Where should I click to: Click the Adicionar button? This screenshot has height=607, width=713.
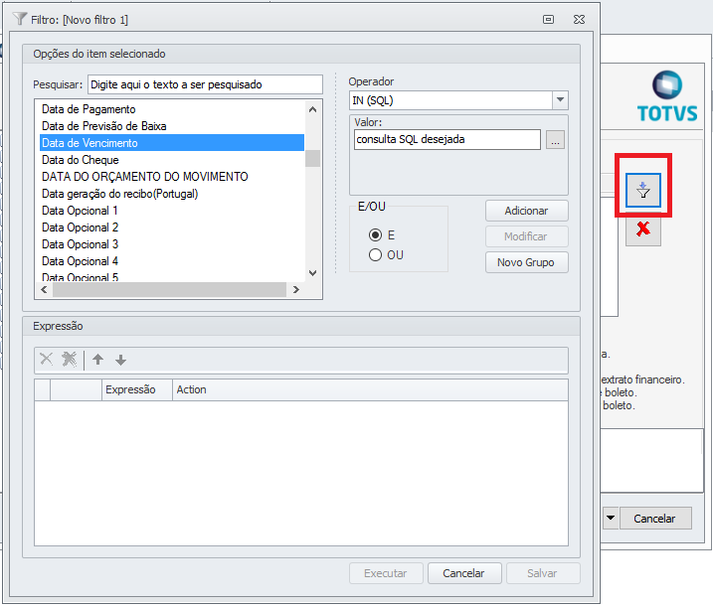(x=526, y=211)
